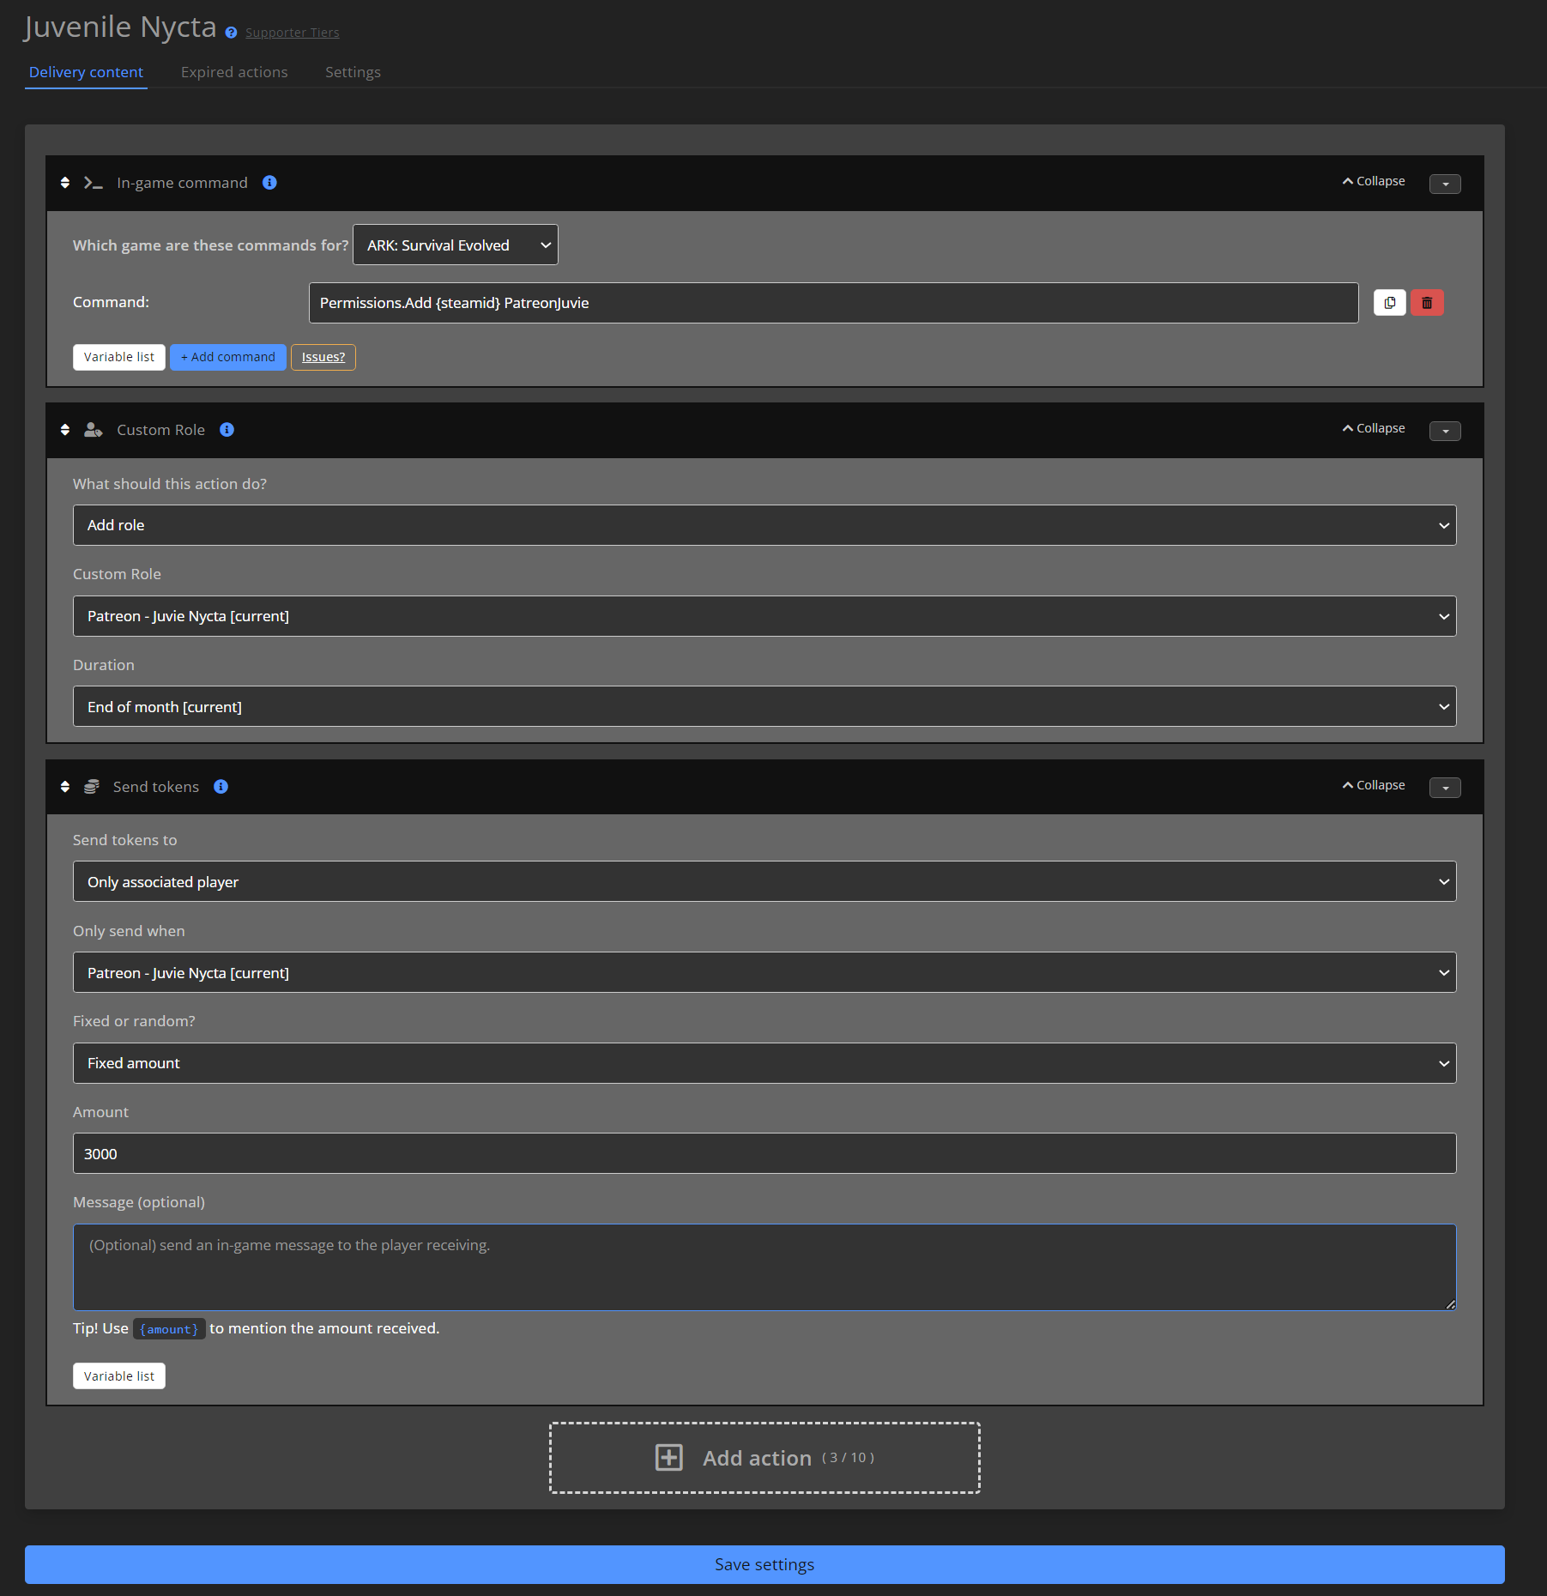Save settings
Viewport: 1547px width, 1596px height.
pyautogui.click(x=764, y=1564)
